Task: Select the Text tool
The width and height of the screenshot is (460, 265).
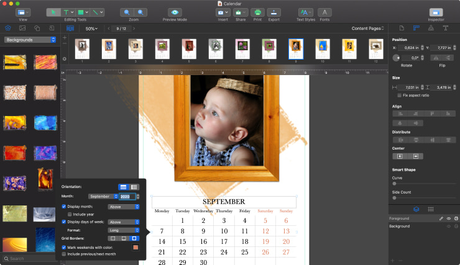Action: click(68, 12)
